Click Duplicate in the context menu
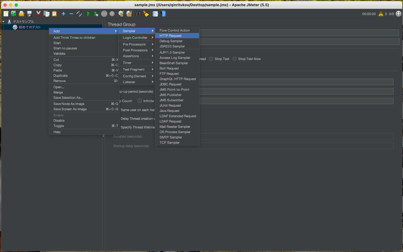The height and width of the screenshot is (252, 403). (61, 76)
